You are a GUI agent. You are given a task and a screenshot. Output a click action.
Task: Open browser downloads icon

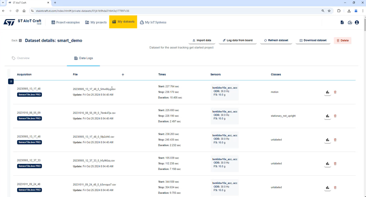[x=349, y=11]
